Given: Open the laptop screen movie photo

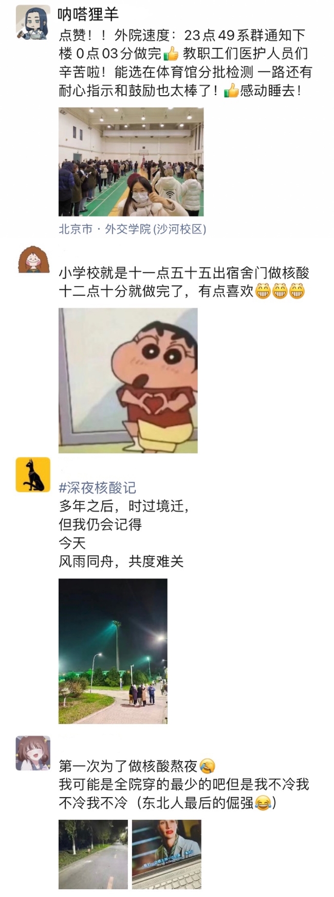Looking at the screenshot, I should click(x=166, y=854).
